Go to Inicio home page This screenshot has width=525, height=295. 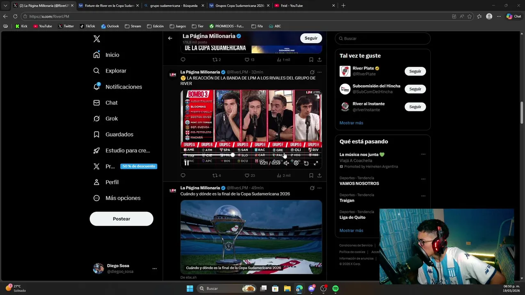106,55
